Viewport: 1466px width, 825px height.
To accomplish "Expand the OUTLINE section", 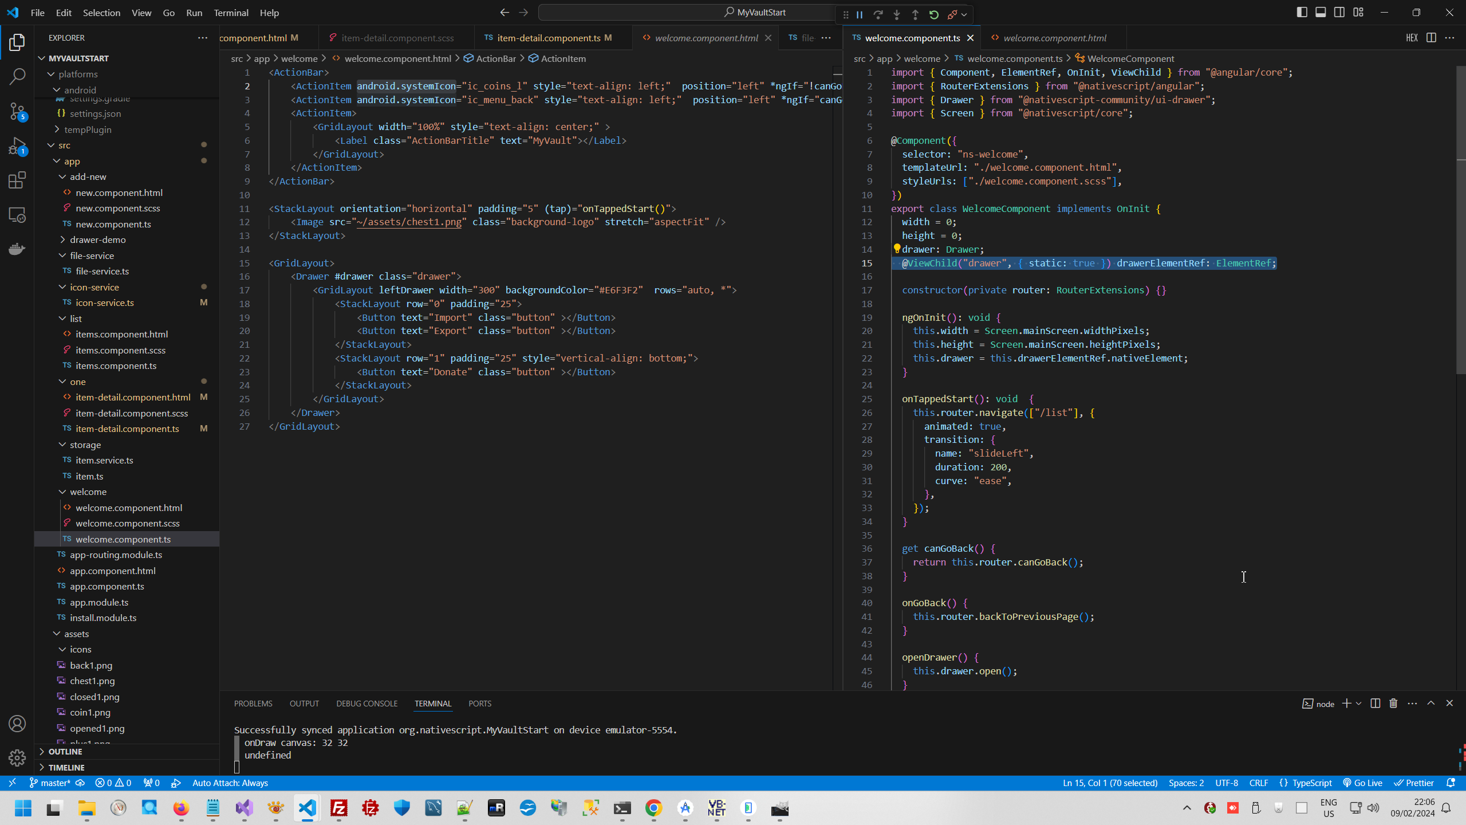I will click(x=65, y=752).
